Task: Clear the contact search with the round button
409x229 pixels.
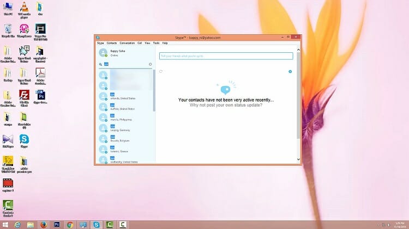Action: coord(151,64)
